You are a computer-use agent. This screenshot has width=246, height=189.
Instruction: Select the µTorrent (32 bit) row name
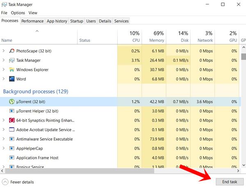31,102
